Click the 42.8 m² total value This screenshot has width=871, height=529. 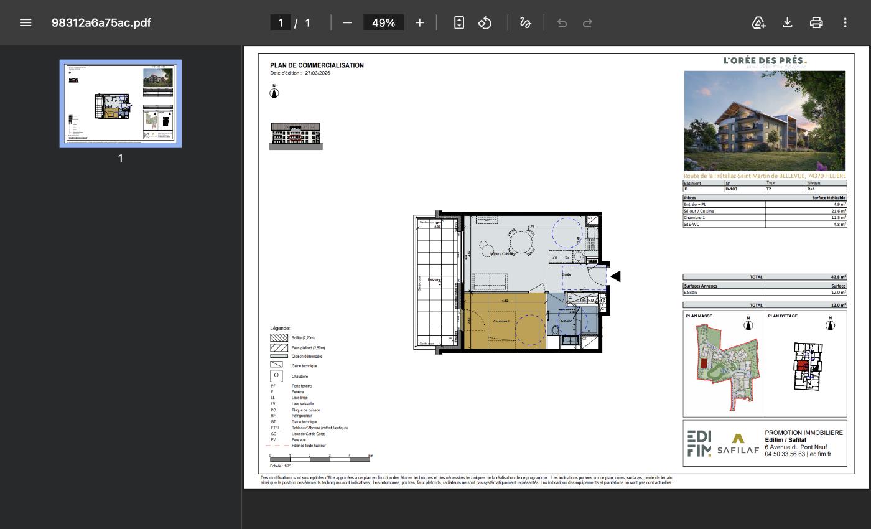838,277
